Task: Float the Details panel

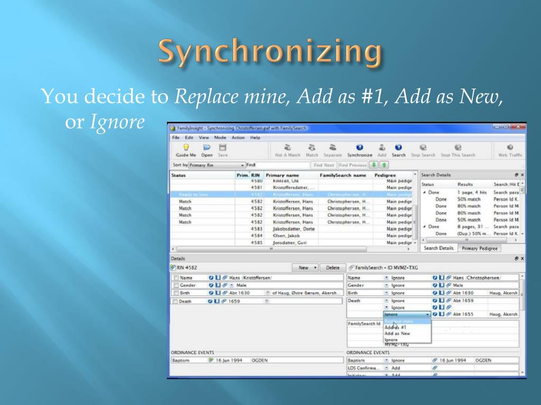Action: tap(517, 258)
